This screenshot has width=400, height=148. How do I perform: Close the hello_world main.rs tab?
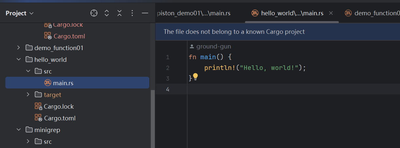(331, 13)
